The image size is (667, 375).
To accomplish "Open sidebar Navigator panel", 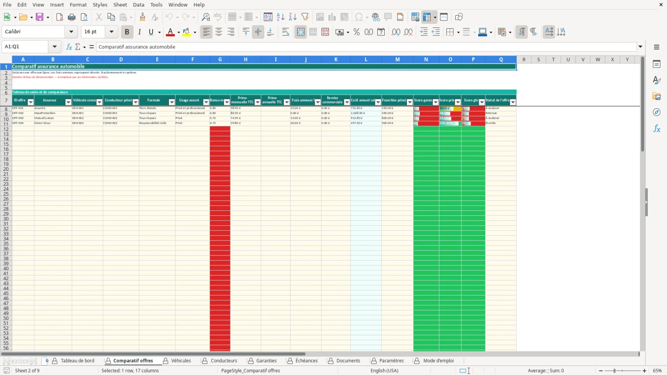I will pyautogui.click(x=657, y=112).
